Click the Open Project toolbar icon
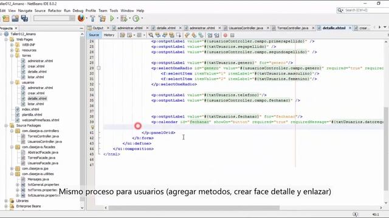Image resolution: width=389 pixels, height=218 pixels. [15, 18]
